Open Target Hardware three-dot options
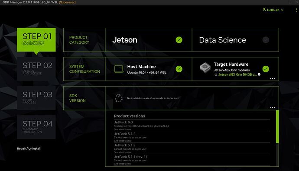 [272, 78]
